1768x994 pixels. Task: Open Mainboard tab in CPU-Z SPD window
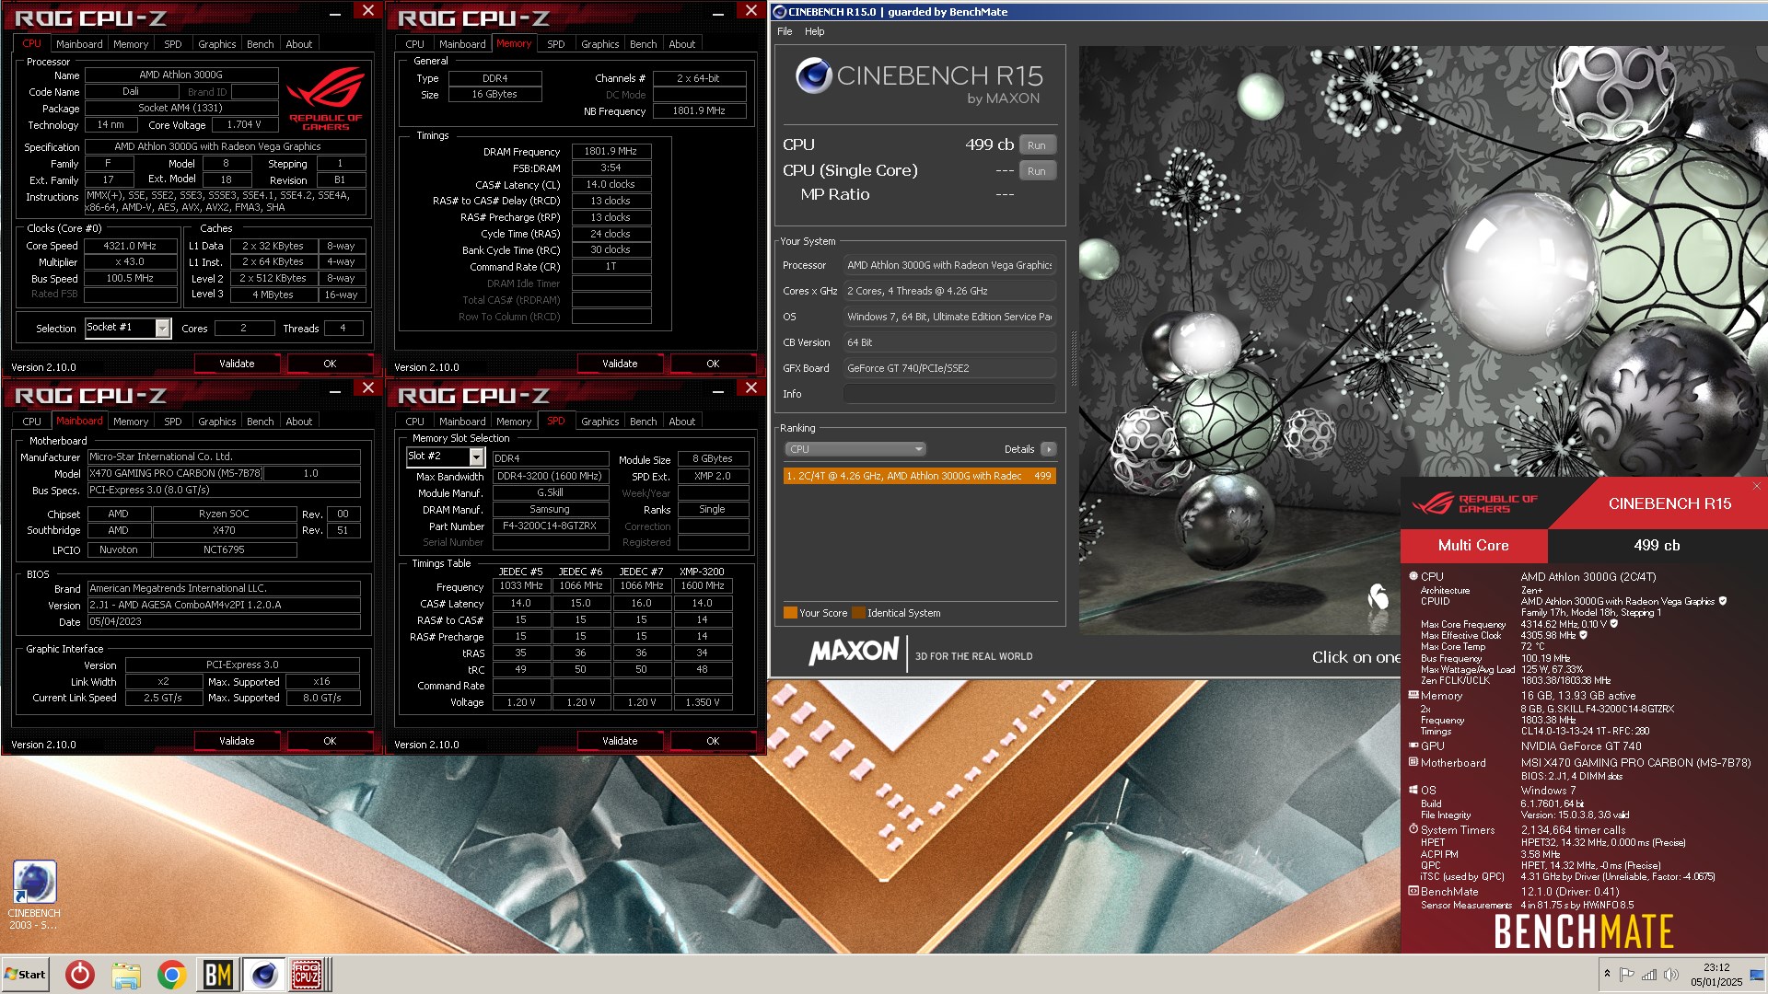tap(462, 422)
